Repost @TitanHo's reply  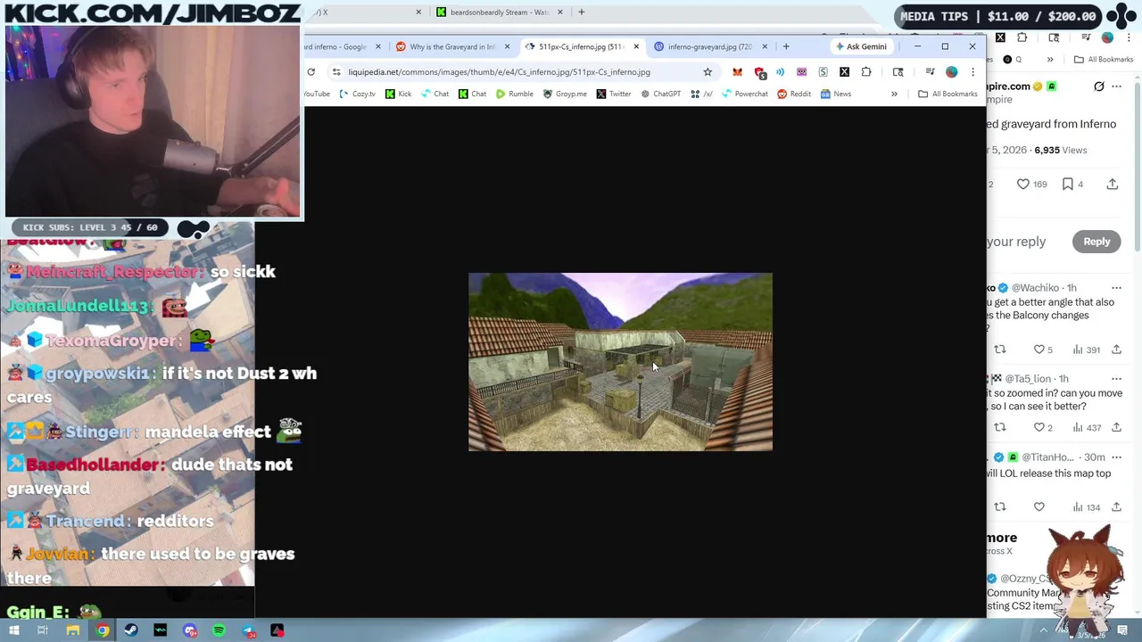click(1000, 506)
